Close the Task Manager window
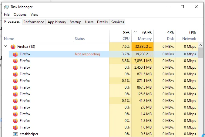The image size is (205, 137). 196,7
